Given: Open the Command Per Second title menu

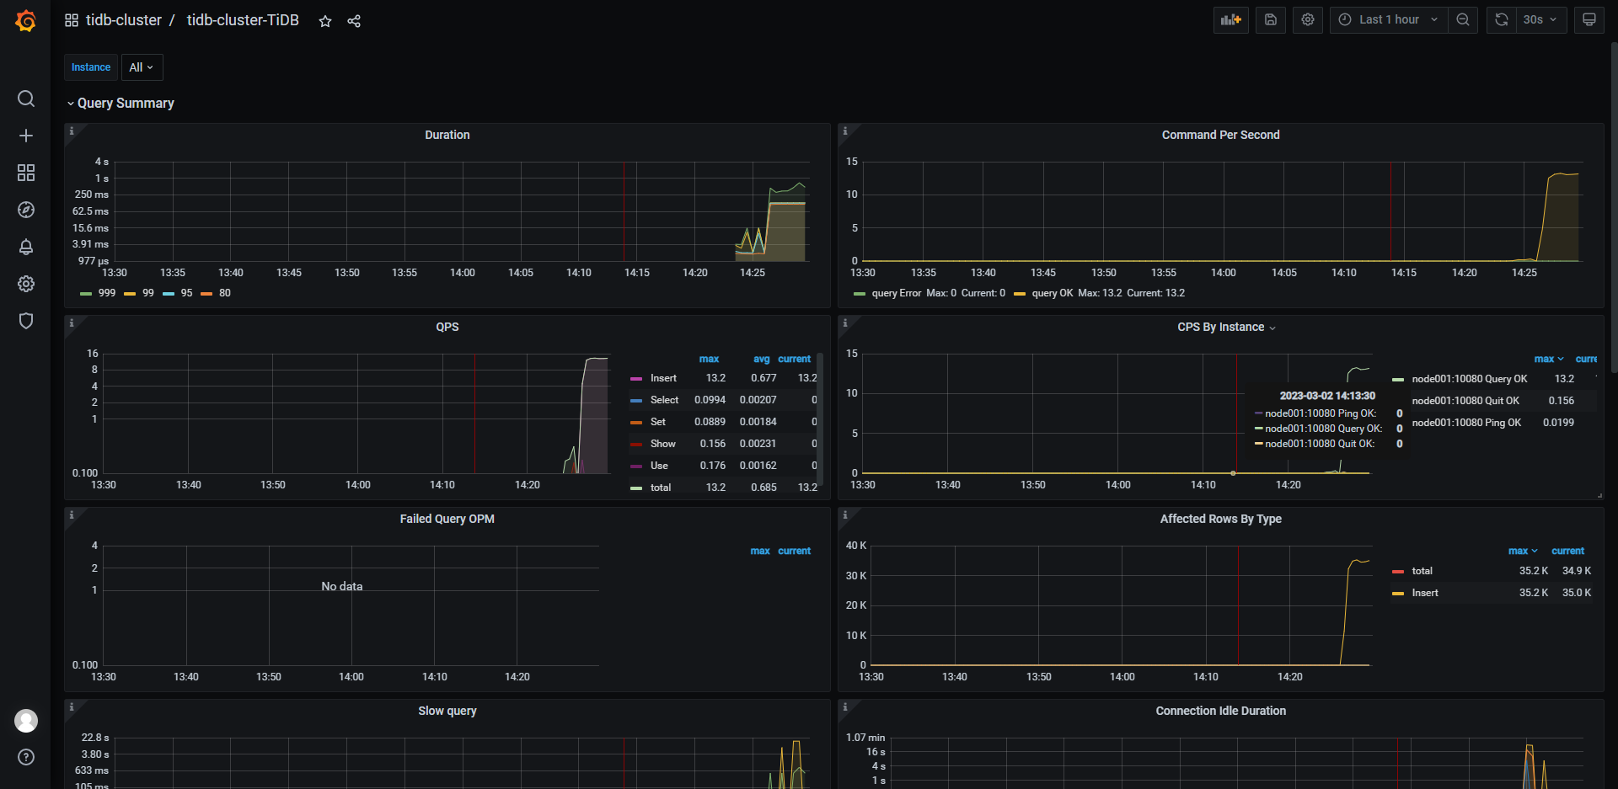Looking at the screenshot, I should [x=1220, y=135].
